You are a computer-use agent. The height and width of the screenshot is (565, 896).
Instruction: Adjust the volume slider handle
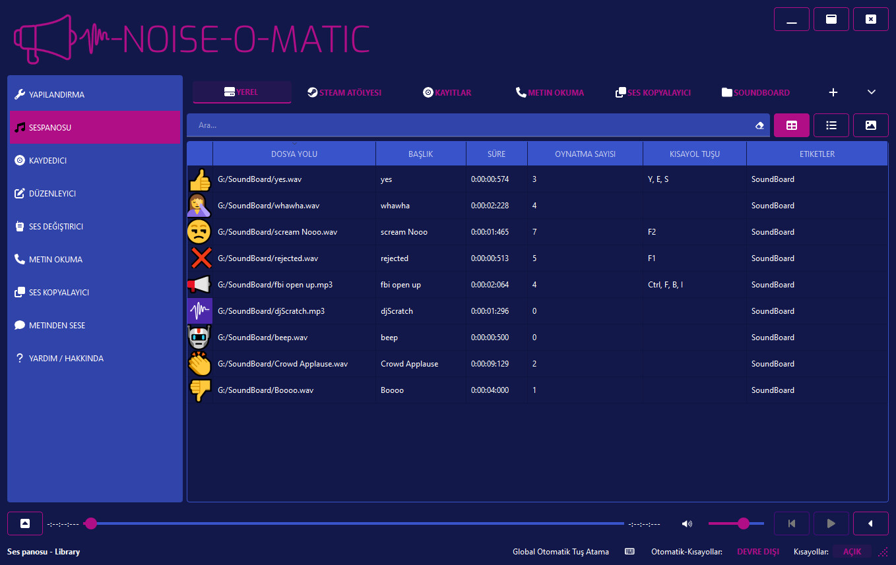point(744,523)
